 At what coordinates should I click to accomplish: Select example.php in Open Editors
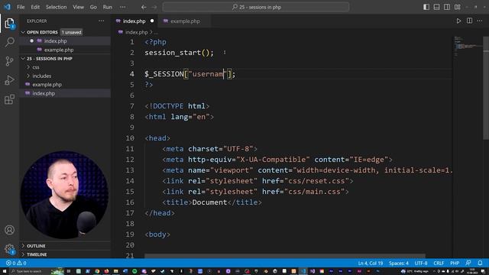coord(65,50)
